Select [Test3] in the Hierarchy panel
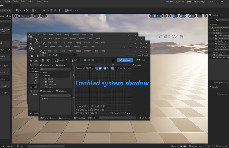This screenshot has height=148, width=229. (x=45, y=99)
